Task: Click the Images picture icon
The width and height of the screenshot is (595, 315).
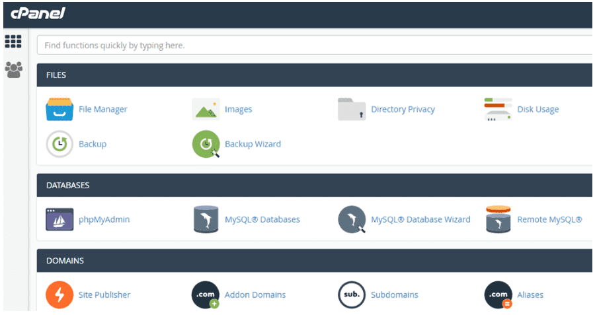Action: pos(206,109)
